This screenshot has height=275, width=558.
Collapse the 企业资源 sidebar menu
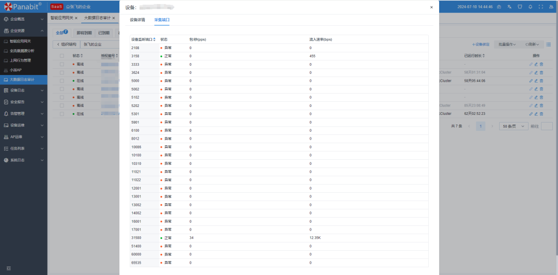point(23,30)
